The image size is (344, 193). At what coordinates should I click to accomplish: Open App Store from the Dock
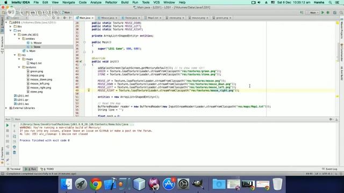click(x=168, y=183)
